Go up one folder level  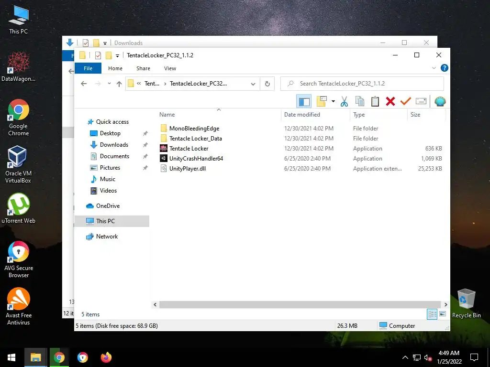click(x=119, y=84)
